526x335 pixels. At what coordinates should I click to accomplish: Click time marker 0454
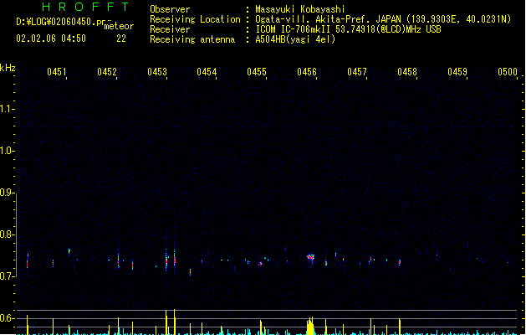point(207,72)
